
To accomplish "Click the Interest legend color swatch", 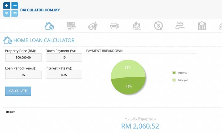I will [174, 73].
